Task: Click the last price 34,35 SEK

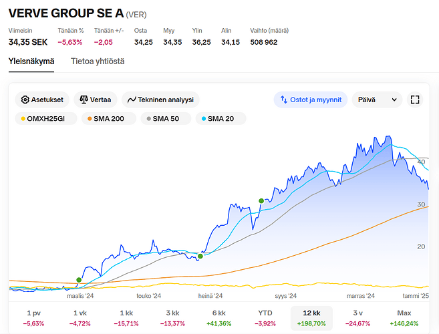Action: (28, 42)
